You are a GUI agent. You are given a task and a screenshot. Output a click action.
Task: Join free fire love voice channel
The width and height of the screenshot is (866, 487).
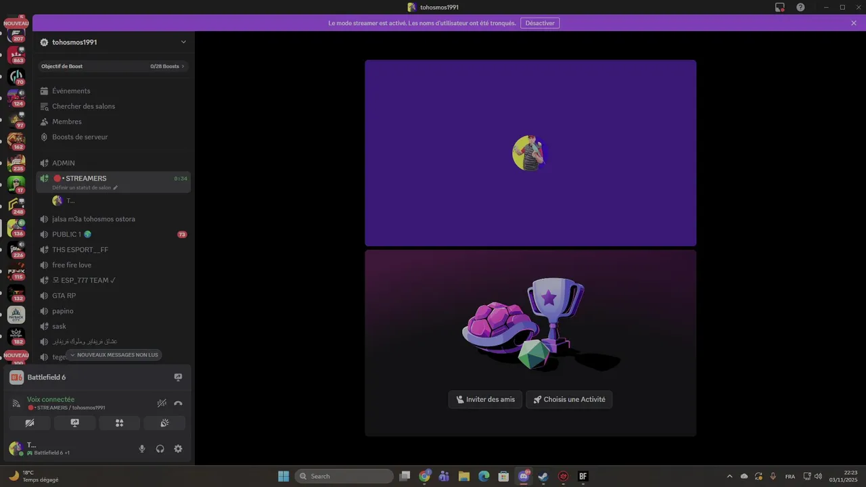[114, 265]
